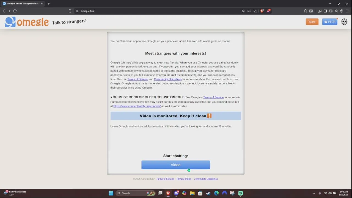Screen dimensions: 352x198
Task: Open the Brave Shields lion icon
Action: [x=262, y=11]
